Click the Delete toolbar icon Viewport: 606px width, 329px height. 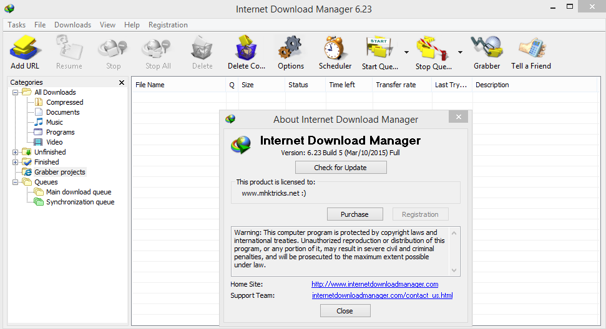(202, 48)
